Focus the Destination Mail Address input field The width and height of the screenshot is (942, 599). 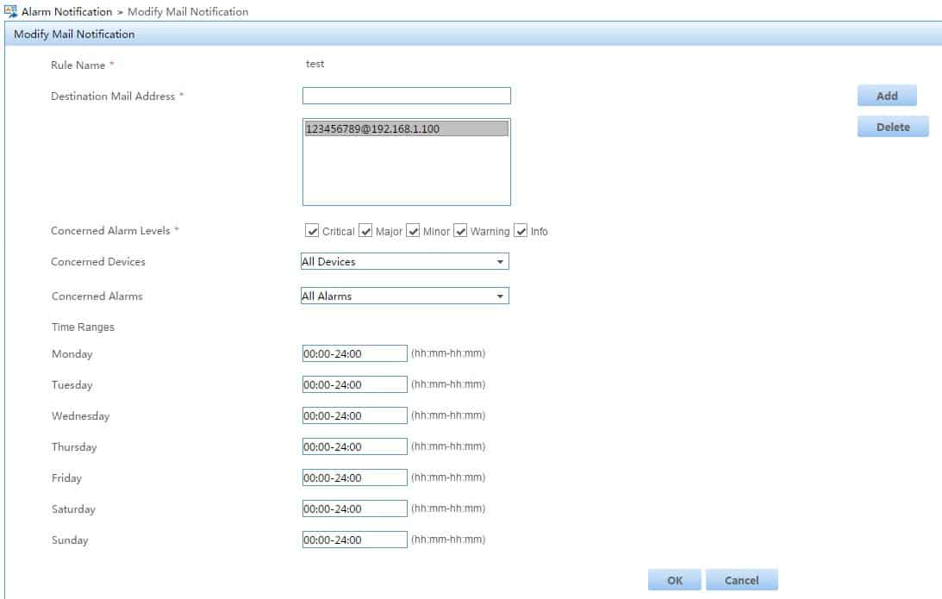point(406,96)
